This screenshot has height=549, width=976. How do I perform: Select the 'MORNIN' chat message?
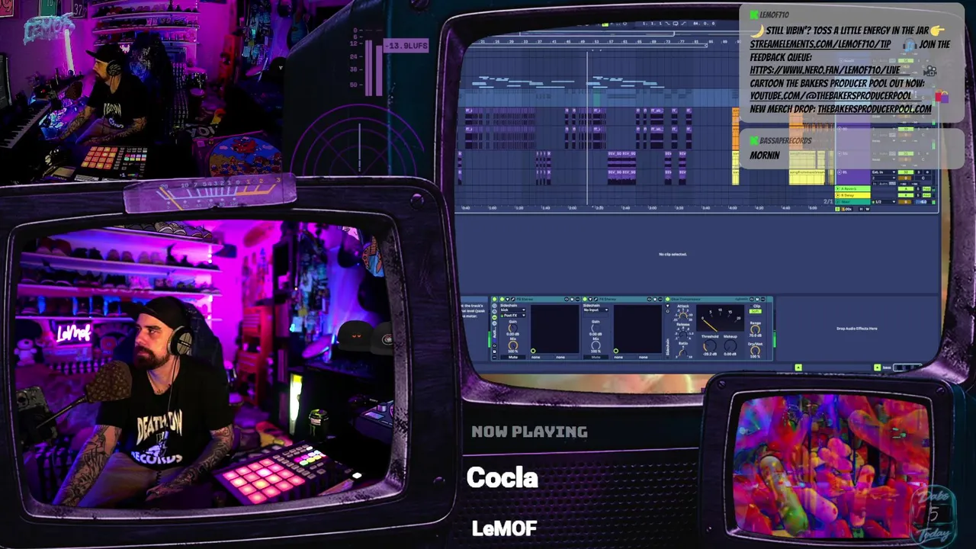(x=764, y=156)
